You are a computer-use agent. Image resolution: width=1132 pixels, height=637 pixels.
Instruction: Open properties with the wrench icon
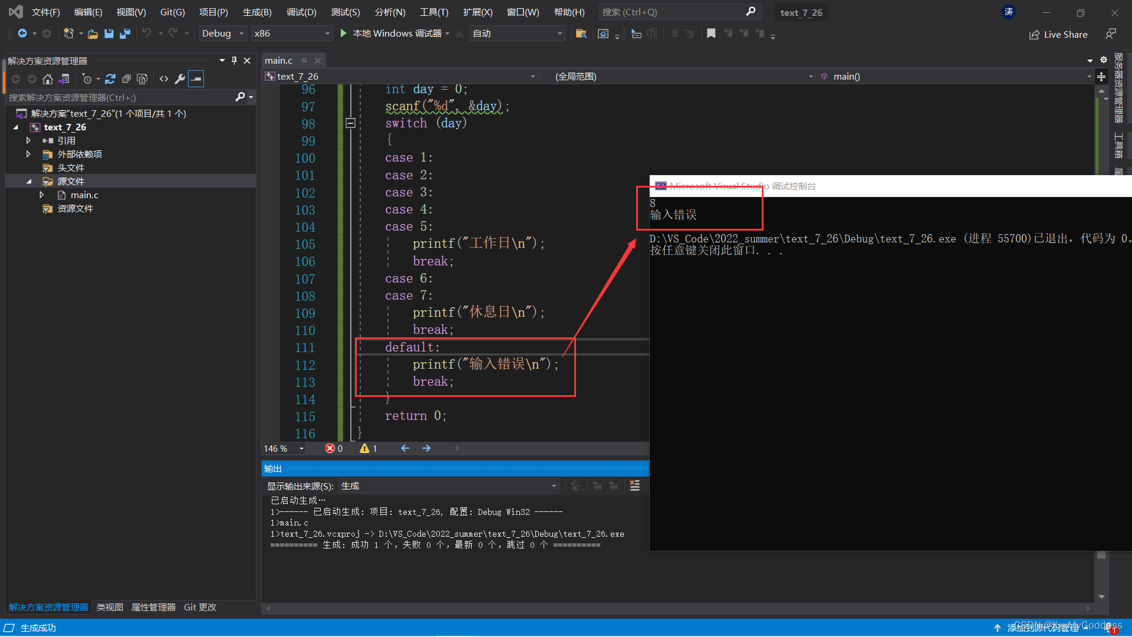click(x=180, y=78)
